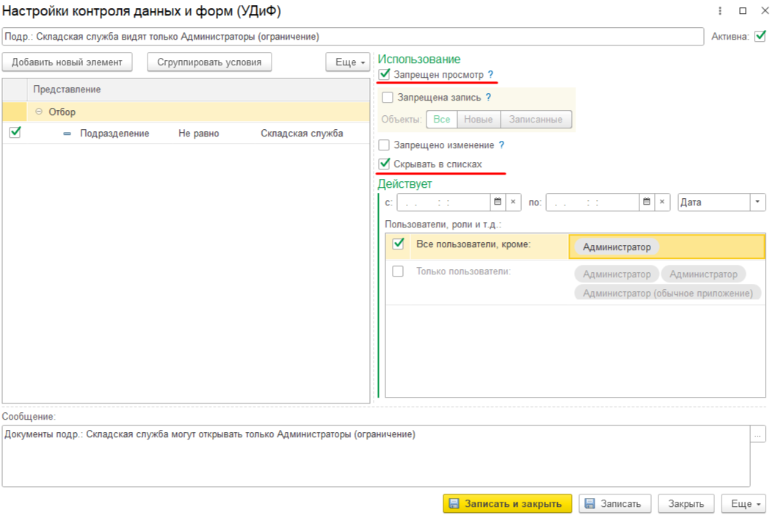Enable the Запрещена запись checkbox
770x515 pixels.
pos(388,98)
